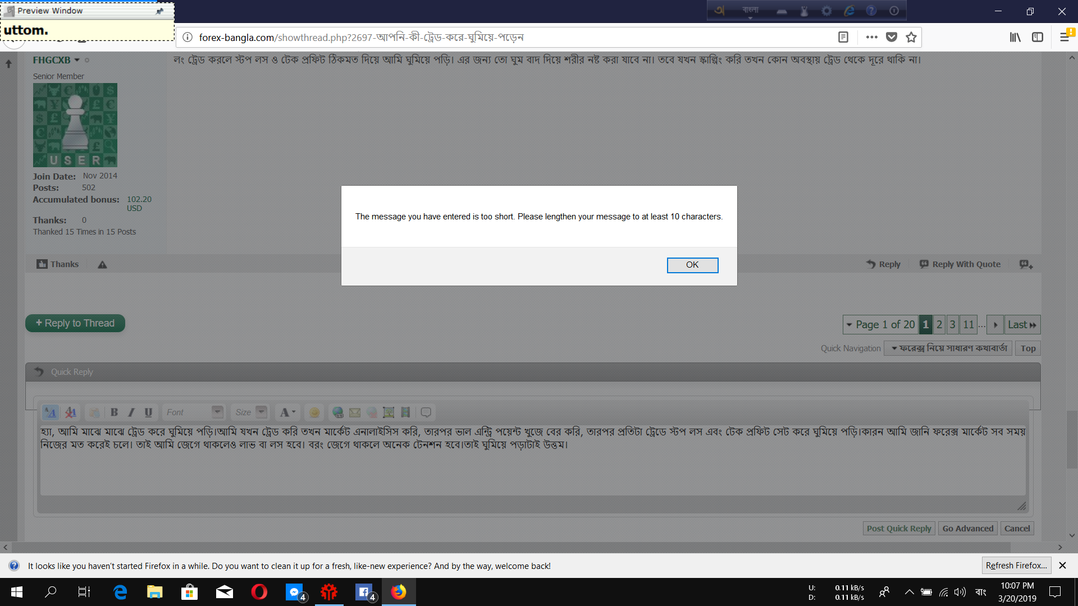The width and height of the screenshot is (1078, 606).
Task: Toggle italic formatting in Quick Reply
Action: pos(131,412)
